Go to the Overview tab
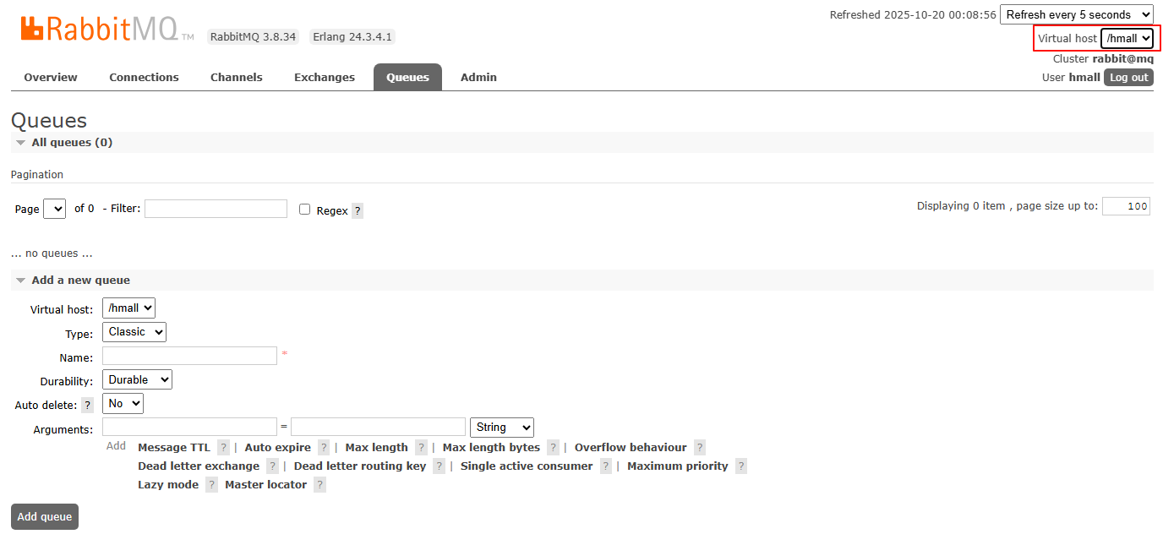 point(51,78)
